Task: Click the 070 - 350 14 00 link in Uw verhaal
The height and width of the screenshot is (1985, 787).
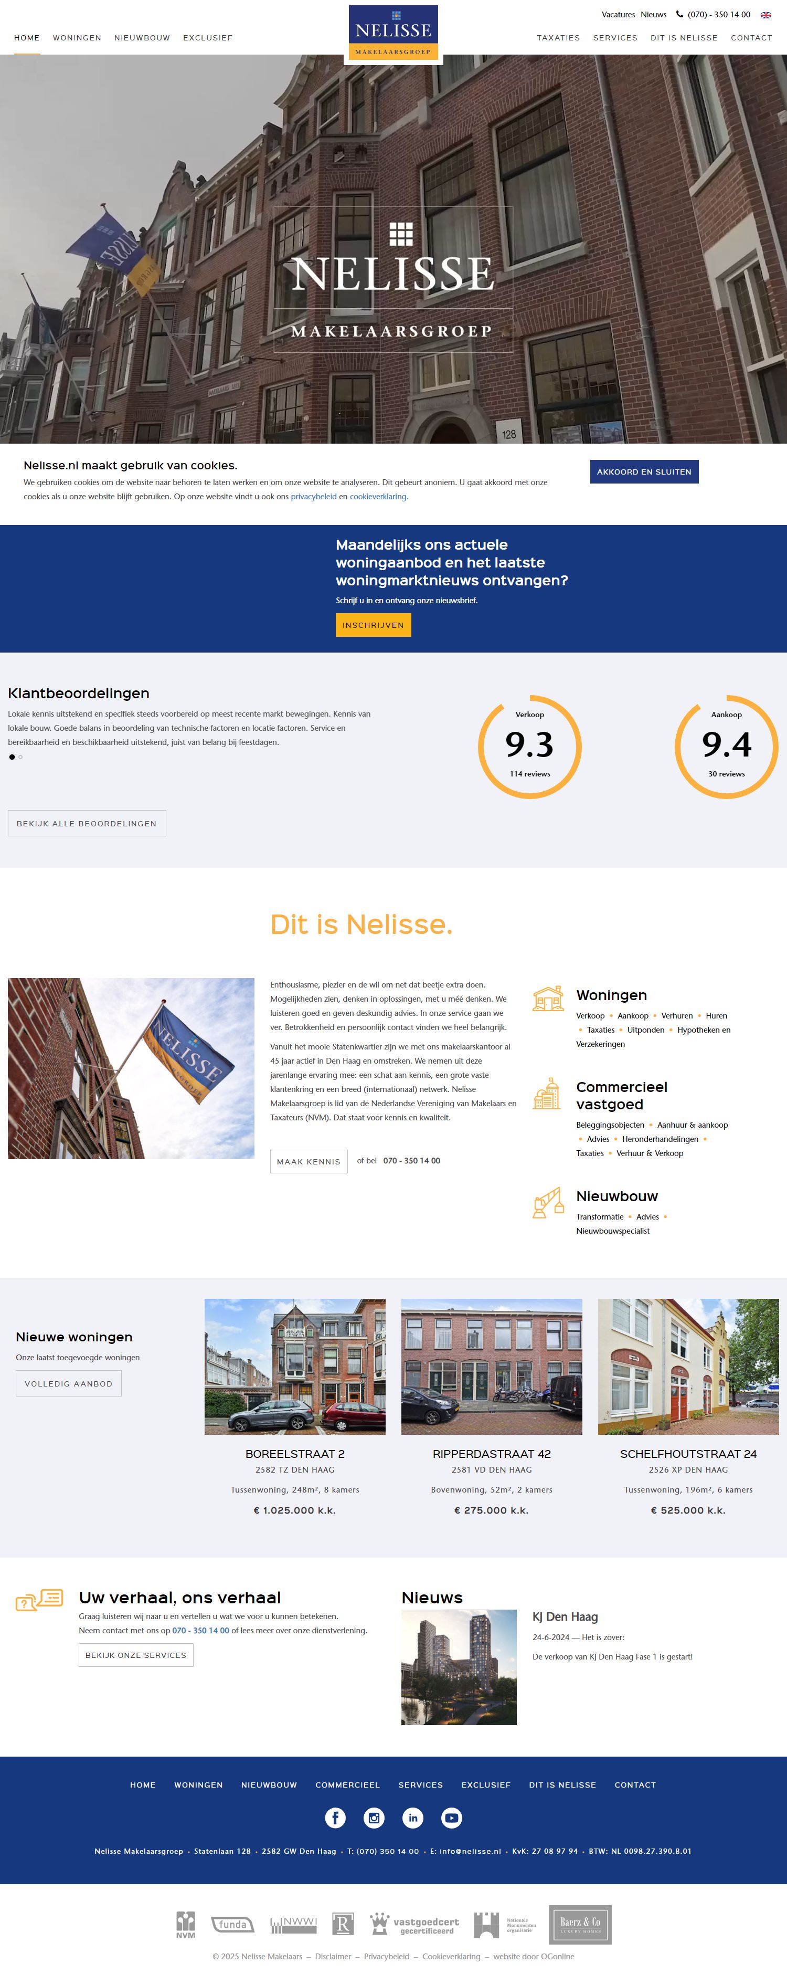Action: 200,1631
